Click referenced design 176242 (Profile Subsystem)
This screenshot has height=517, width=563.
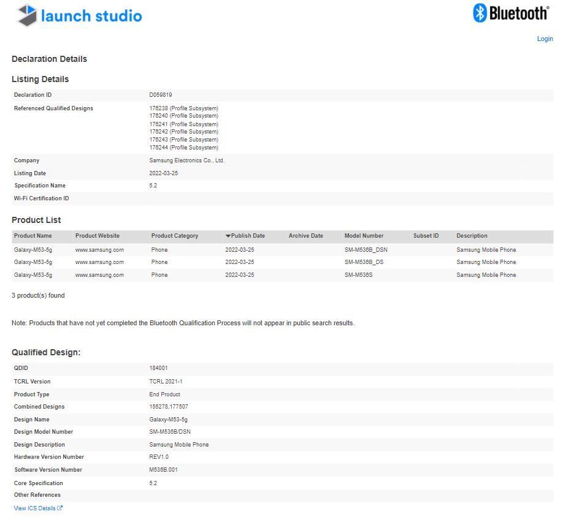pyautogui.click(x=183, y=132)
